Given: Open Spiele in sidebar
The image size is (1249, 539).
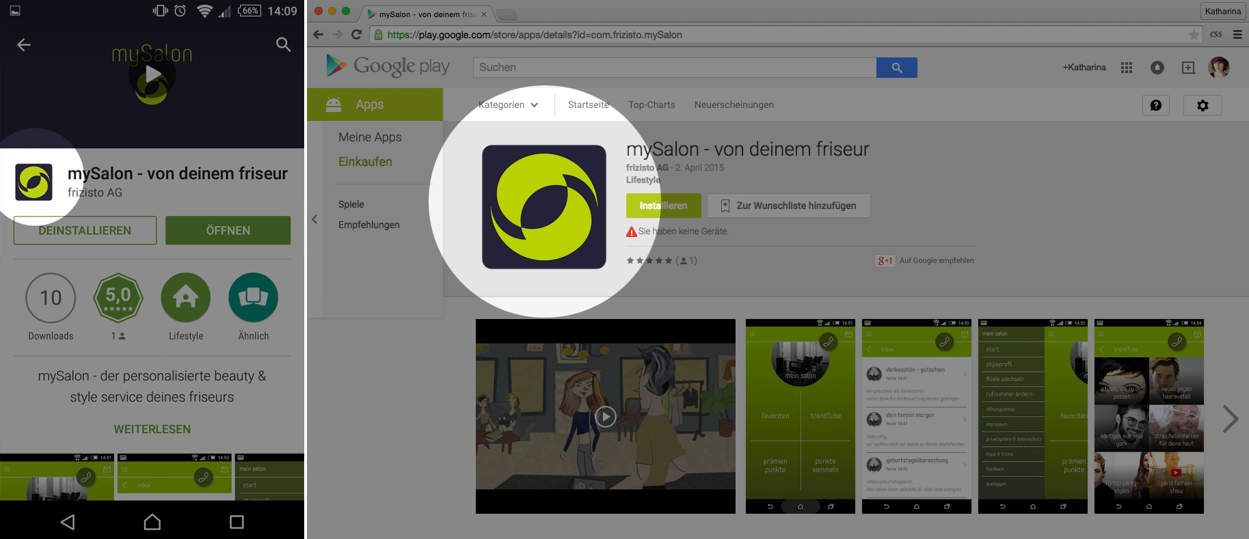Looking at the screenshot, I should pyautogui.click(x=351, y=204).
